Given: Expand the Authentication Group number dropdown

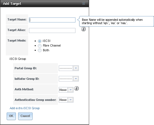Looking at the screenshot, I should click(70, 100).
